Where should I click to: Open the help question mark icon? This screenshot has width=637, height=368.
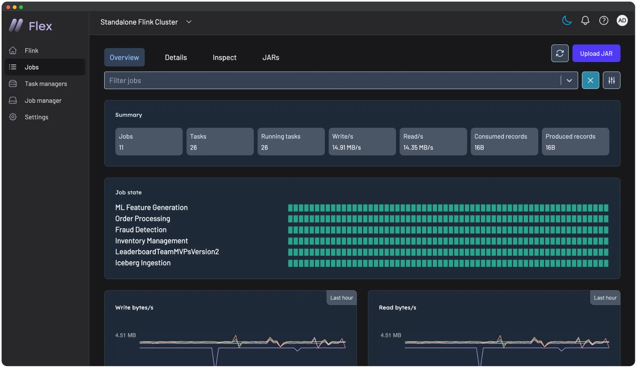604,21
